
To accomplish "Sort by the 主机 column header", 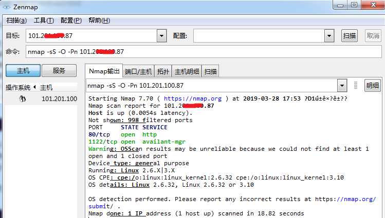I will coord(58,87).
